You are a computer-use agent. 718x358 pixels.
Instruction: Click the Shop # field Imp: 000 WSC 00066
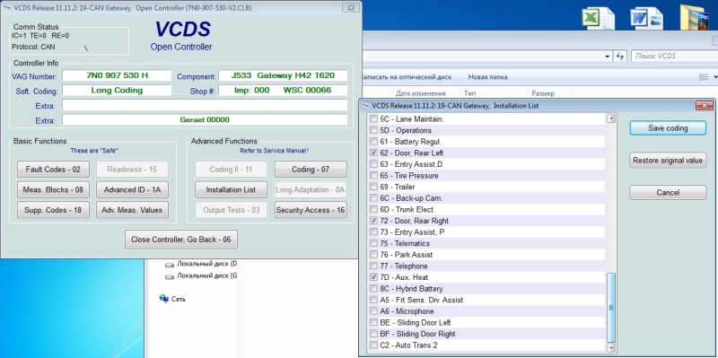[283, 91]
